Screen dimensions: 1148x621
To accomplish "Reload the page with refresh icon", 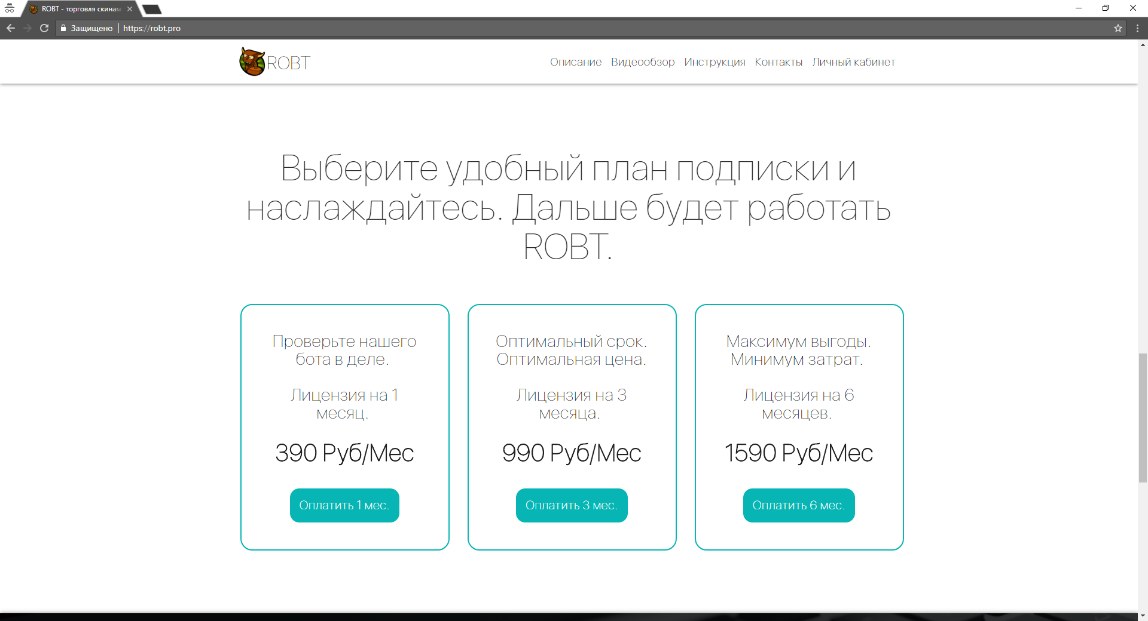I will pos(44,28).
